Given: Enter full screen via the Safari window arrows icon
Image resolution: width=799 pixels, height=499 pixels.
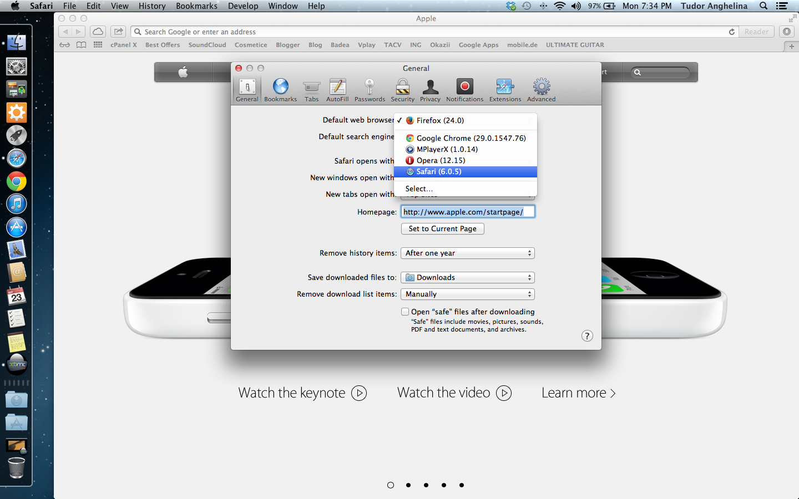Looking at the screenshot, I should pos(792,18).
